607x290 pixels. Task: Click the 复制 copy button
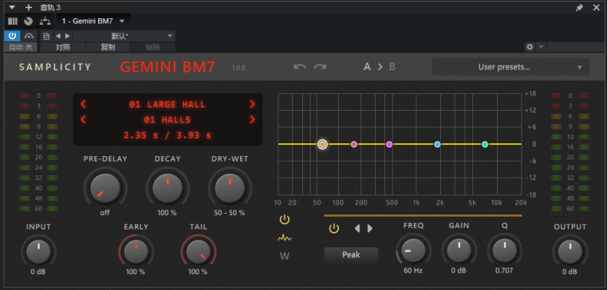(x=108, y=47)
